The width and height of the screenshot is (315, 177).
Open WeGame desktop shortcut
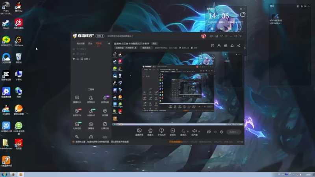(19, 41)
